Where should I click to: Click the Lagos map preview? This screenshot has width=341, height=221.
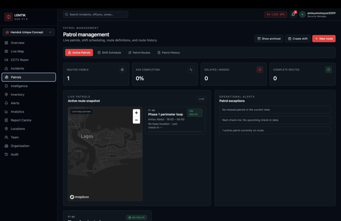(105, 154)
